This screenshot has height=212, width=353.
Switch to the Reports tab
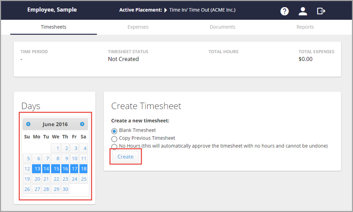pyautogui.click(x=305, y=27)
